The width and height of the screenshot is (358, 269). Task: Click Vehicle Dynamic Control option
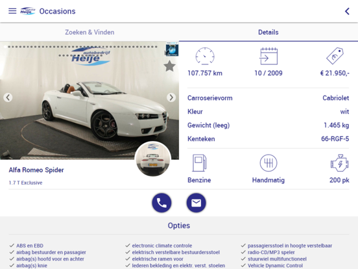(275, 266)
